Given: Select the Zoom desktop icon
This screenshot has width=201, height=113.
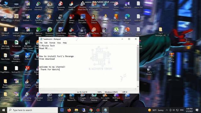Looking at the screenshot, I should (x=127, y=96).
